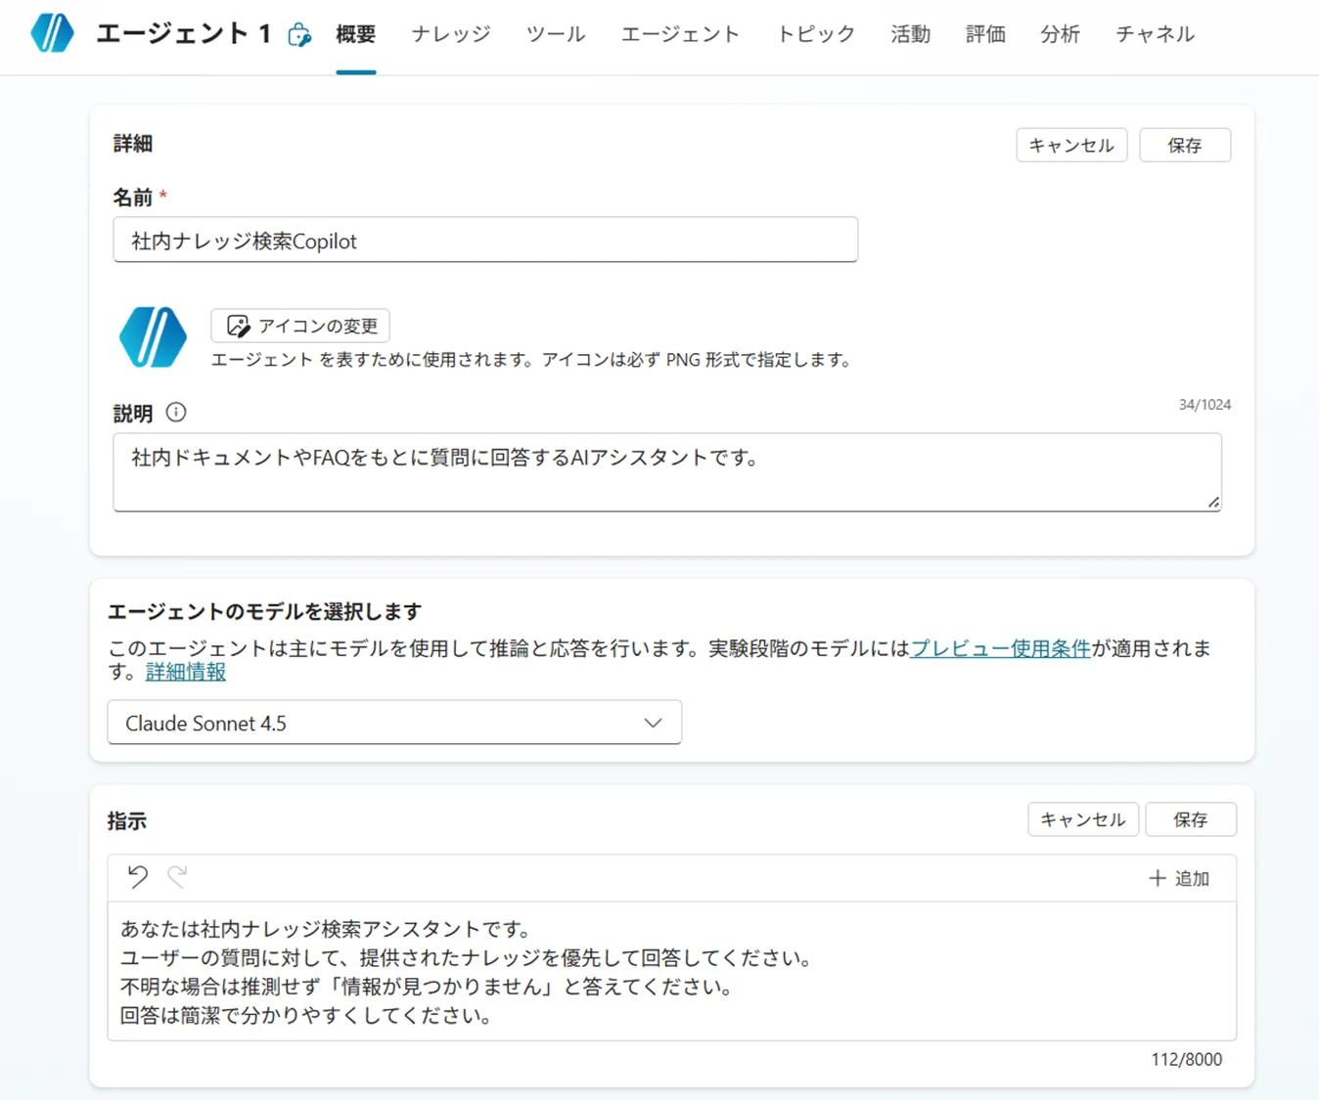1319x1100 pixels.
Task: Select the 分析 tab
Action: (x=1060, y=33)
